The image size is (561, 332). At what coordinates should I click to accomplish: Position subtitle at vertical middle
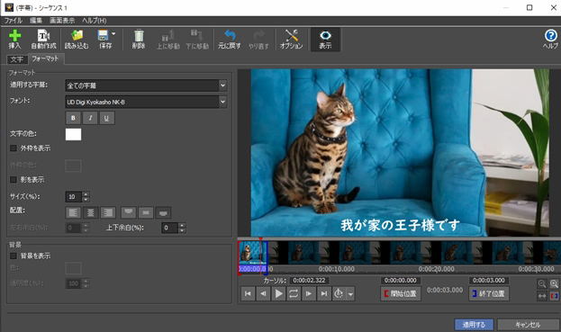tap(146, 212)
